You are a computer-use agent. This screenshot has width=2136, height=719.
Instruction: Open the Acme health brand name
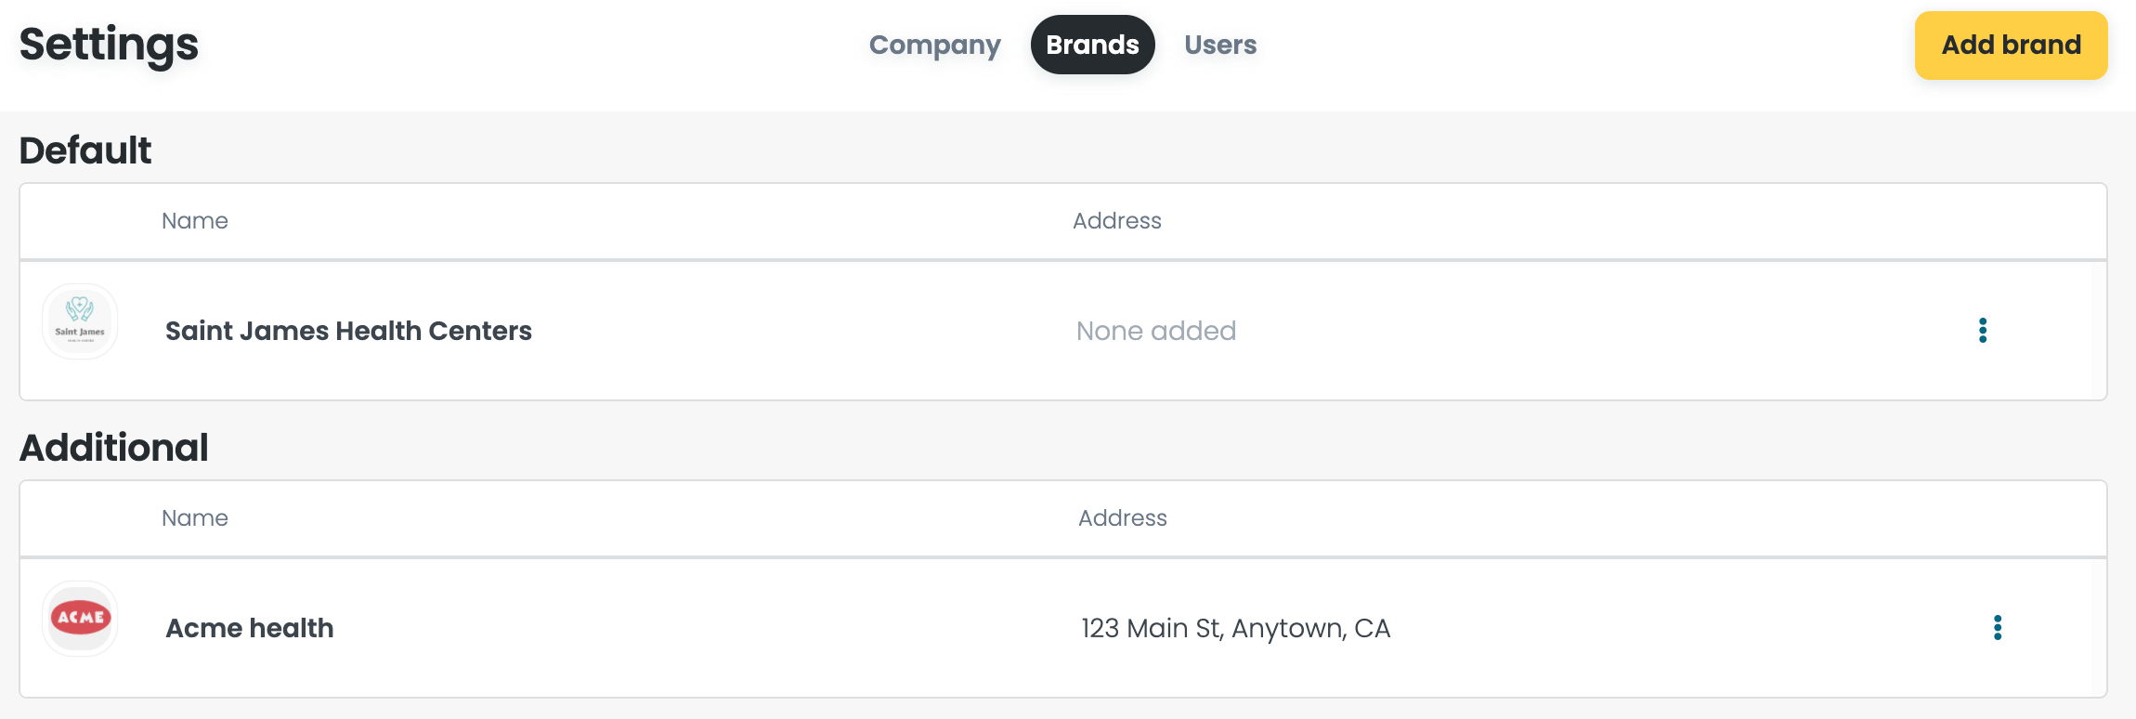click(x=249, y=628)
